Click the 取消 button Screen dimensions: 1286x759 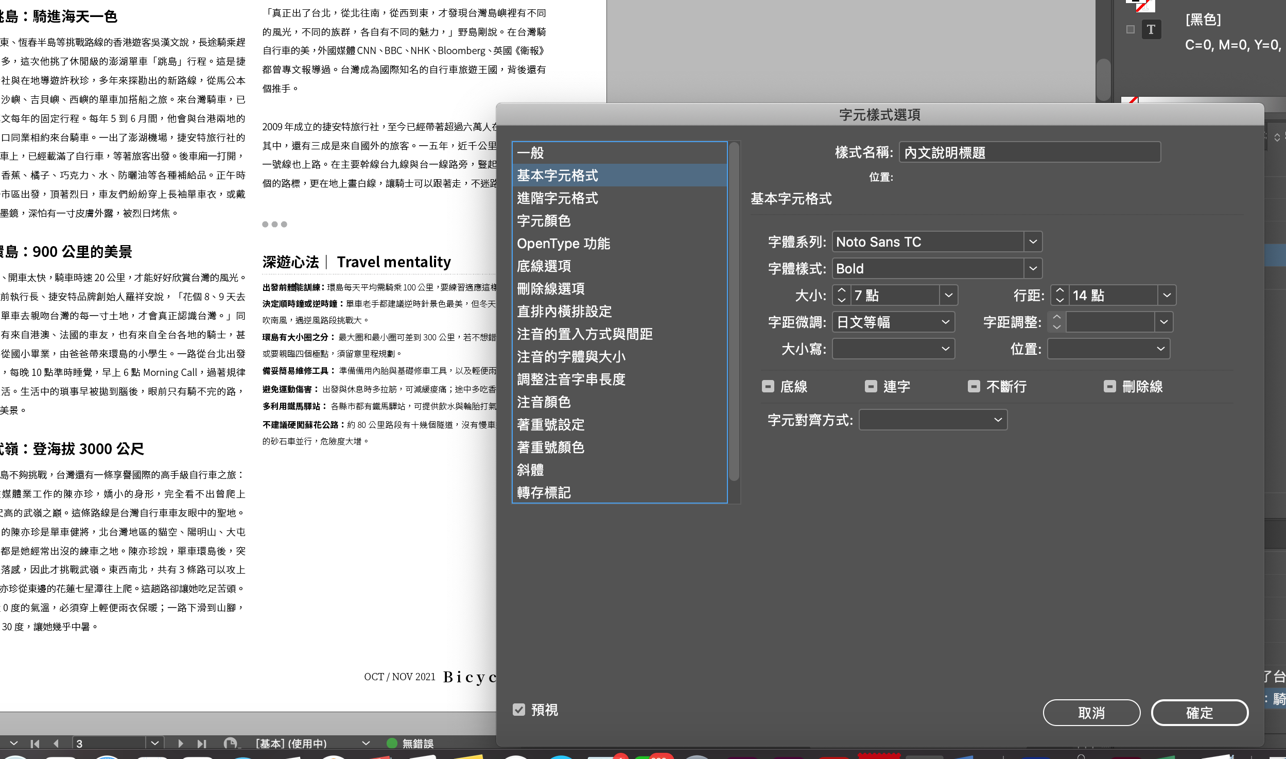click(x=1091, y=713)
